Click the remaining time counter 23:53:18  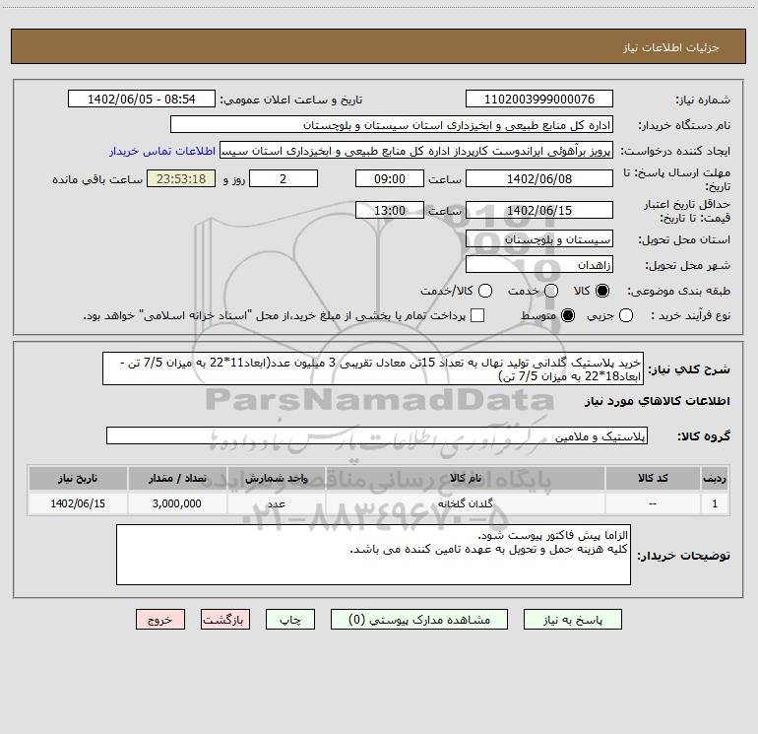point(181,178)
